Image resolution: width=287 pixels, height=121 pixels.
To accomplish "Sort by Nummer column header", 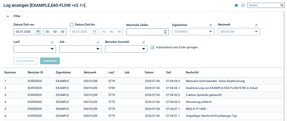I will tap(10, 73).
